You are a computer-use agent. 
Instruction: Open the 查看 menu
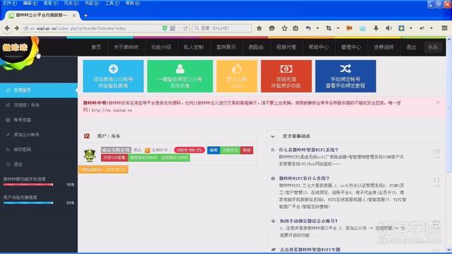pos(50,3)
